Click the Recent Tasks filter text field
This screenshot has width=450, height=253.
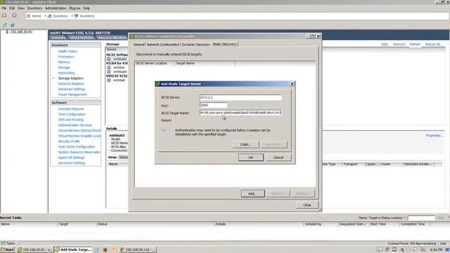pos(421,218)
